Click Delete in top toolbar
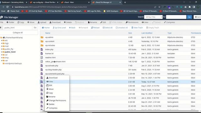This screenshot has height=113, width=201. (x=68, y=22)
